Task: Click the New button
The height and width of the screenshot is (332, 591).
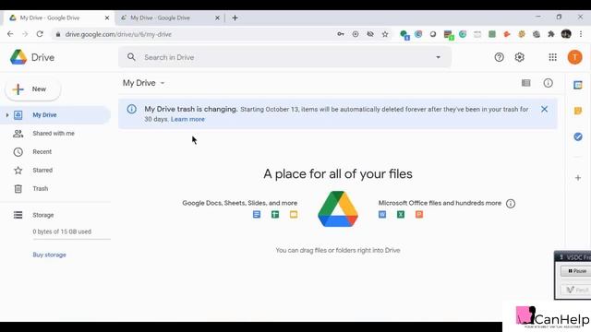Action: click(x=33, y=89)
